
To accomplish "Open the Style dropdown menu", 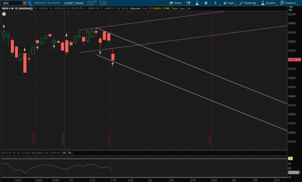I will (229, 3).
